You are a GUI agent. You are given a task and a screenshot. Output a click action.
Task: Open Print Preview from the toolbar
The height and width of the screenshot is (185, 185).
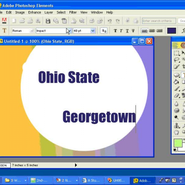coord(100,21)
